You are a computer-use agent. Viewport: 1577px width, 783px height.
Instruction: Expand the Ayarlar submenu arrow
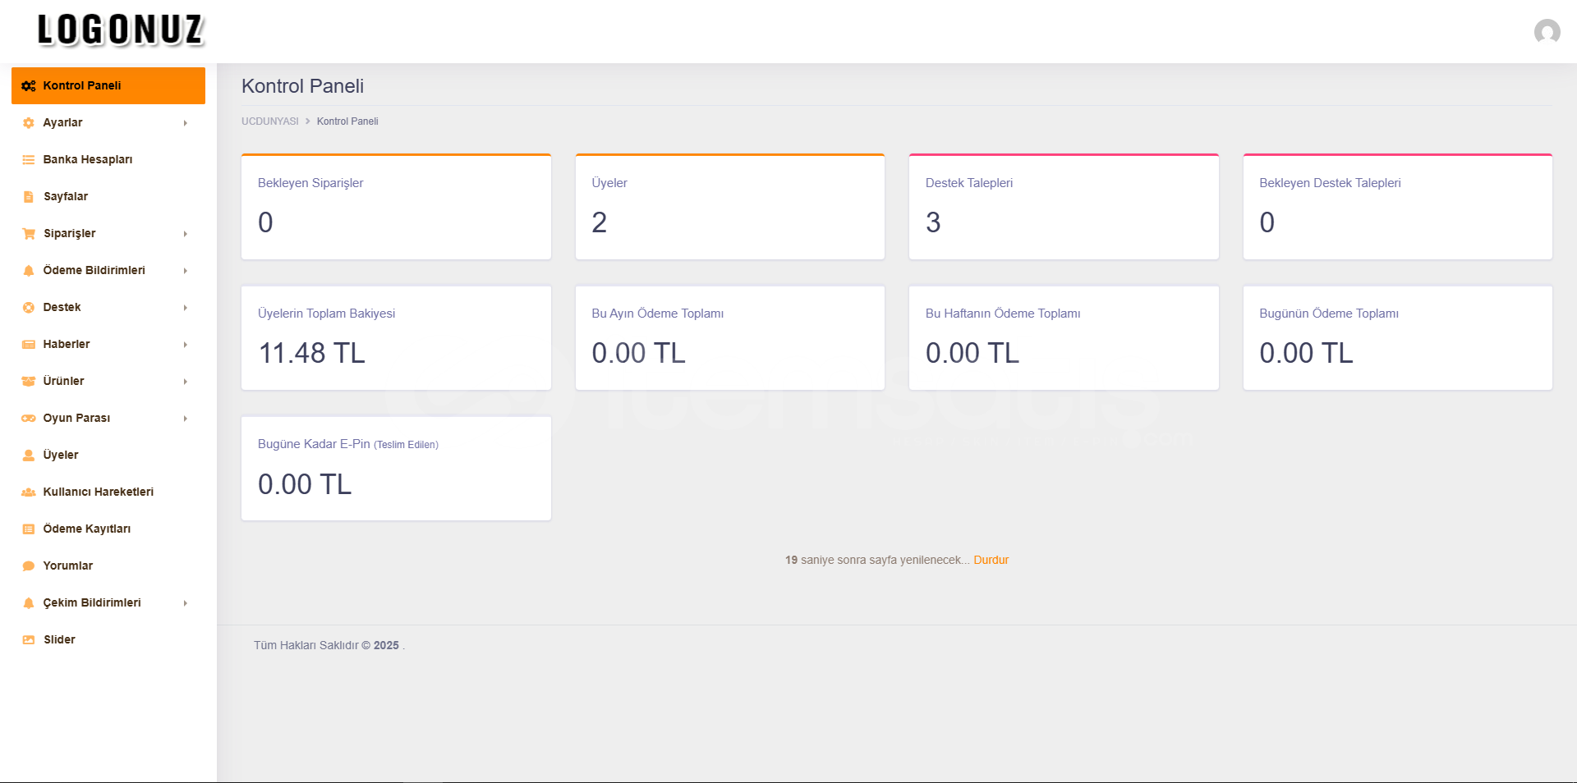point(186,123)
